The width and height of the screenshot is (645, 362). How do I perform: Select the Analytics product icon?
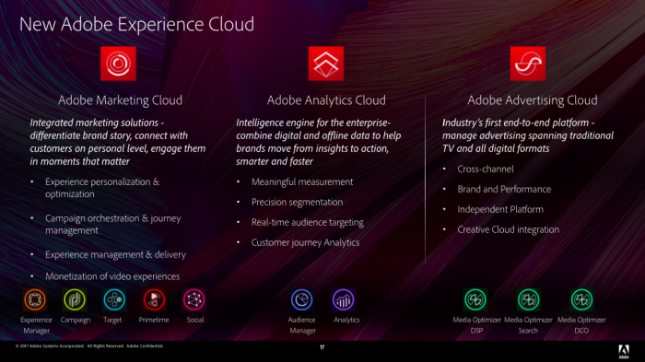pyautogui.click(x=343, y=299)
